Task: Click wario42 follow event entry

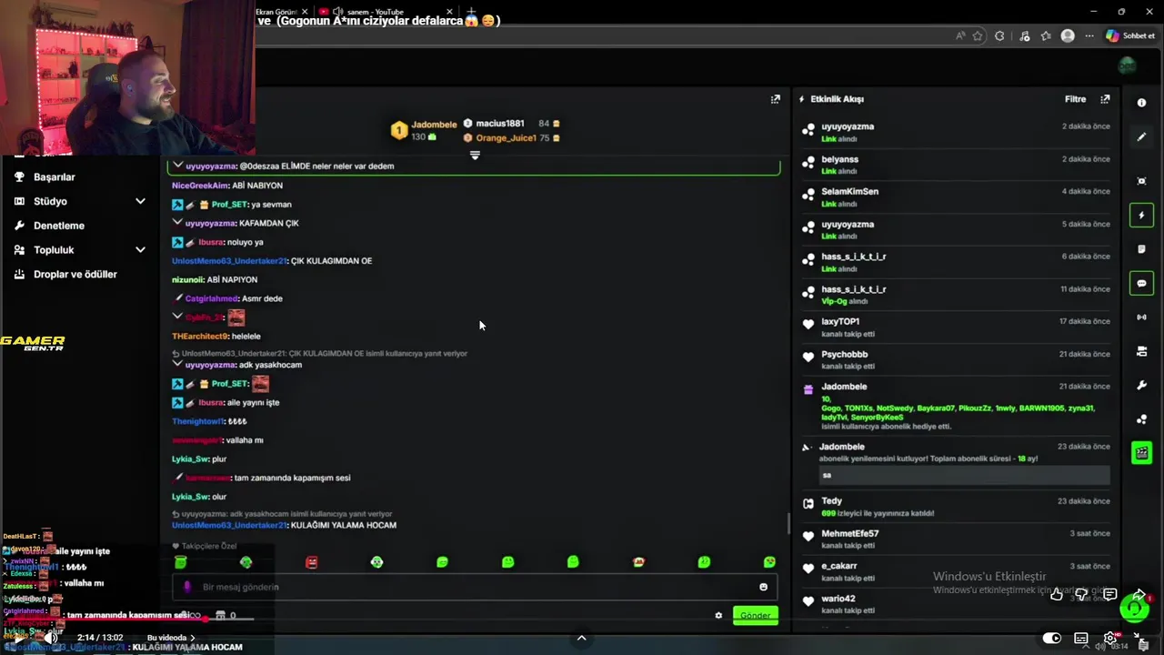Action: point(957,604)
